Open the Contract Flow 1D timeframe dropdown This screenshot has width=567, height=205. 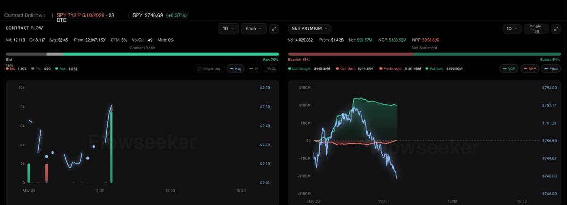[228, 28]
